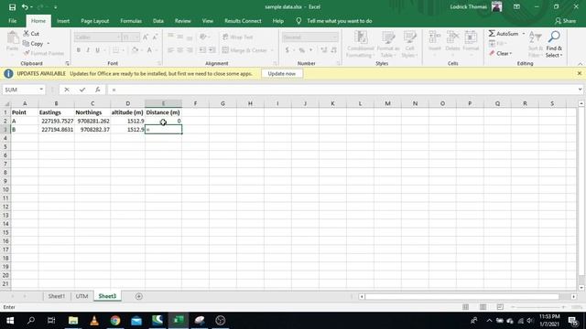Toggle Italic formatting
The height and width of the screenshot is (329, 586).
88,50
